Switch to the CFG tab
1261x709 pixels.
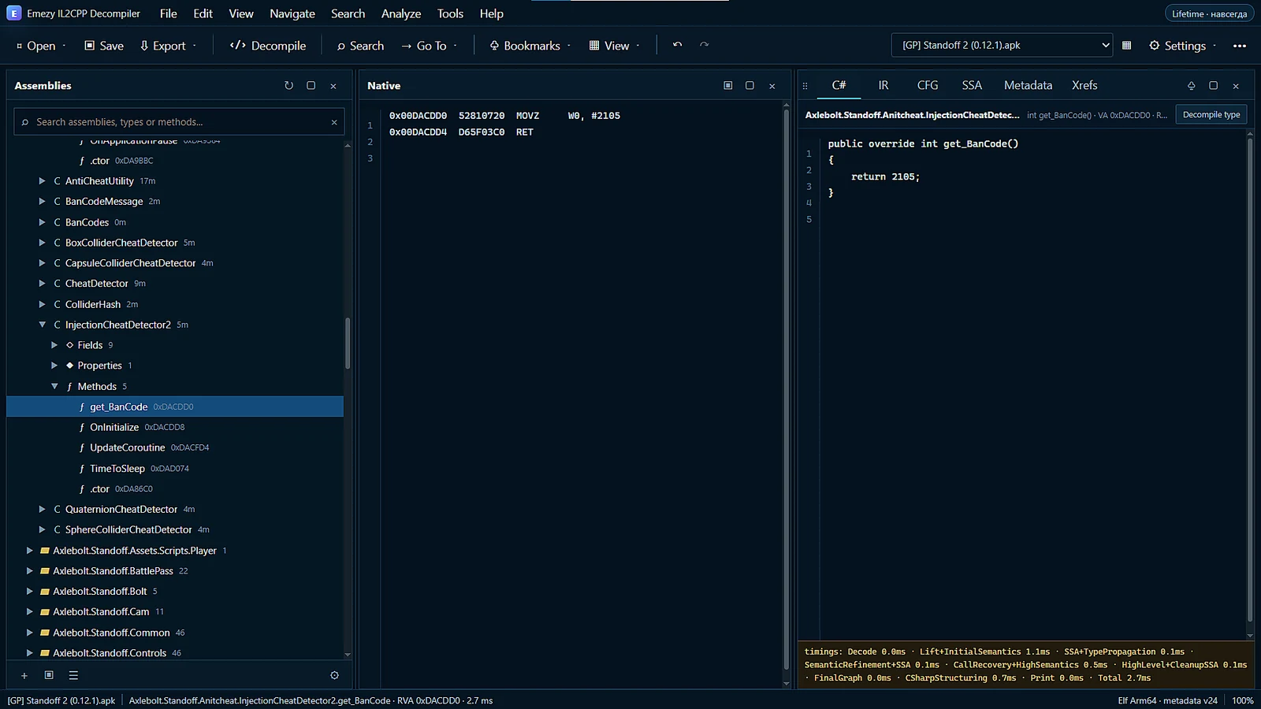(928, 85)
